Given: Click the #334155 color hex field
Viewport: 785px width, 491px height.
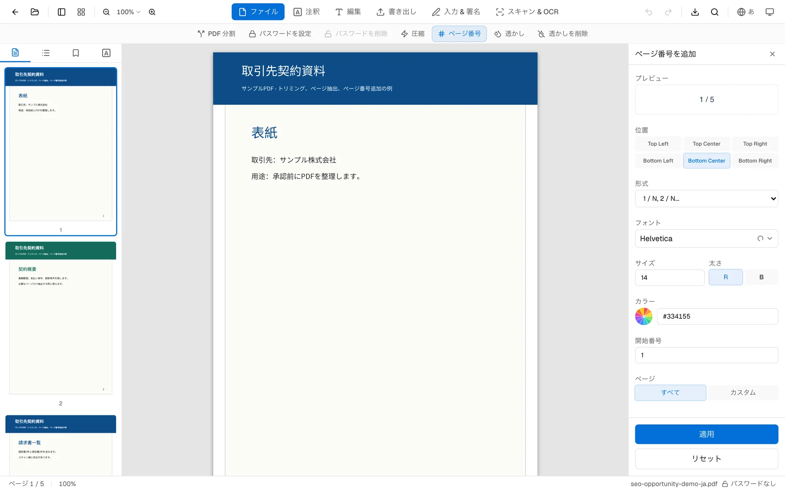Looking at the screenshot, I should (718, 316).
